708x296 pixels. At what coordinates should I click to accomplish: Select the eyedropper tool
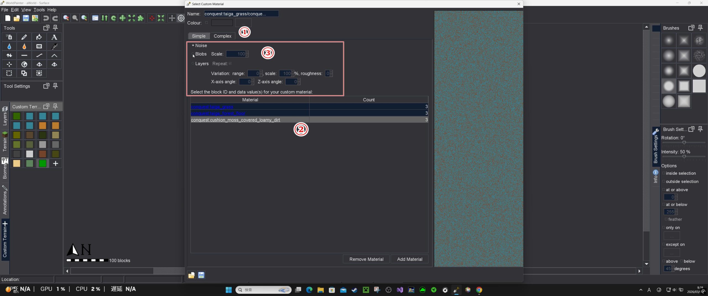54,46
